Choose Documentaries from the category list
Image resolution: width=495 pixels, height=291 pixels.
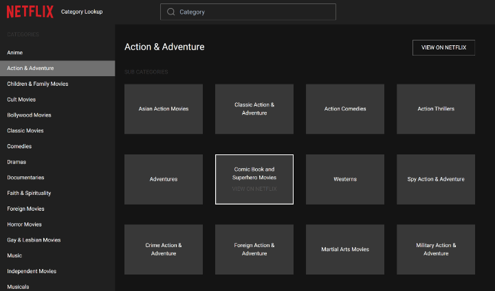click(x=58, y=178)
